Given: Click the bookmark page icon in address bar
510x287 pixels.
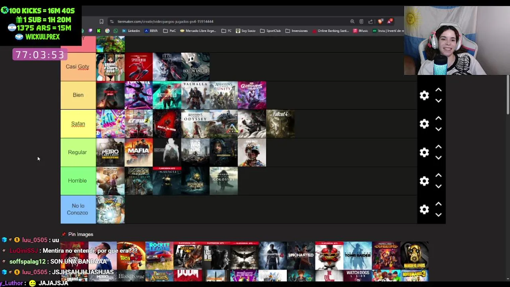Looking at the screenshot, I should tap(101, 22).
